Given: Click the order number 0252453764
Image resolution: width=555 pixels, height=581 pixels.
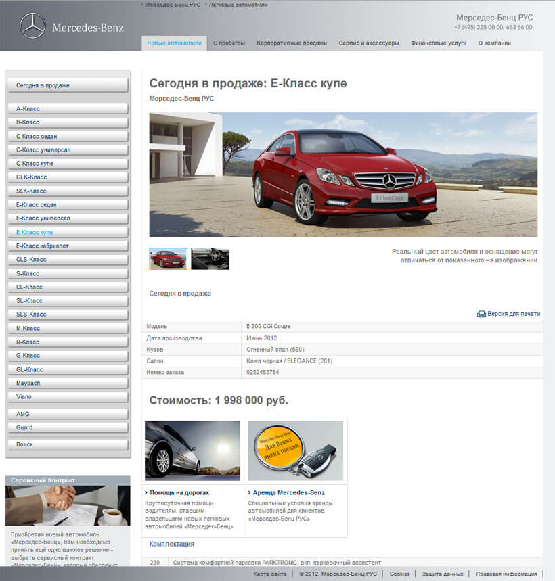Looking at the screenshot, I should pos(263,373).
